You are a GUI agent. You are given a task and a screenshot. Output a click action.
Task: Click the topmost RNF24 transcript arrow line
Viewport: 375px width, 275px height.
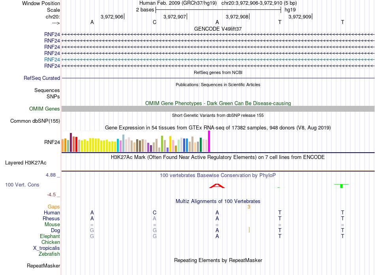click(218, 35)
